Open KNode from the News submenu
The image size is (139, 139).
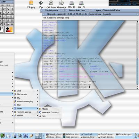[x=50, y=109]
